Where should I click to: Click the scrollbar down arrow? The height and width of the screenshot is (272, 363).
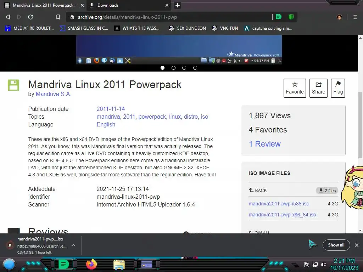(360, 230)
